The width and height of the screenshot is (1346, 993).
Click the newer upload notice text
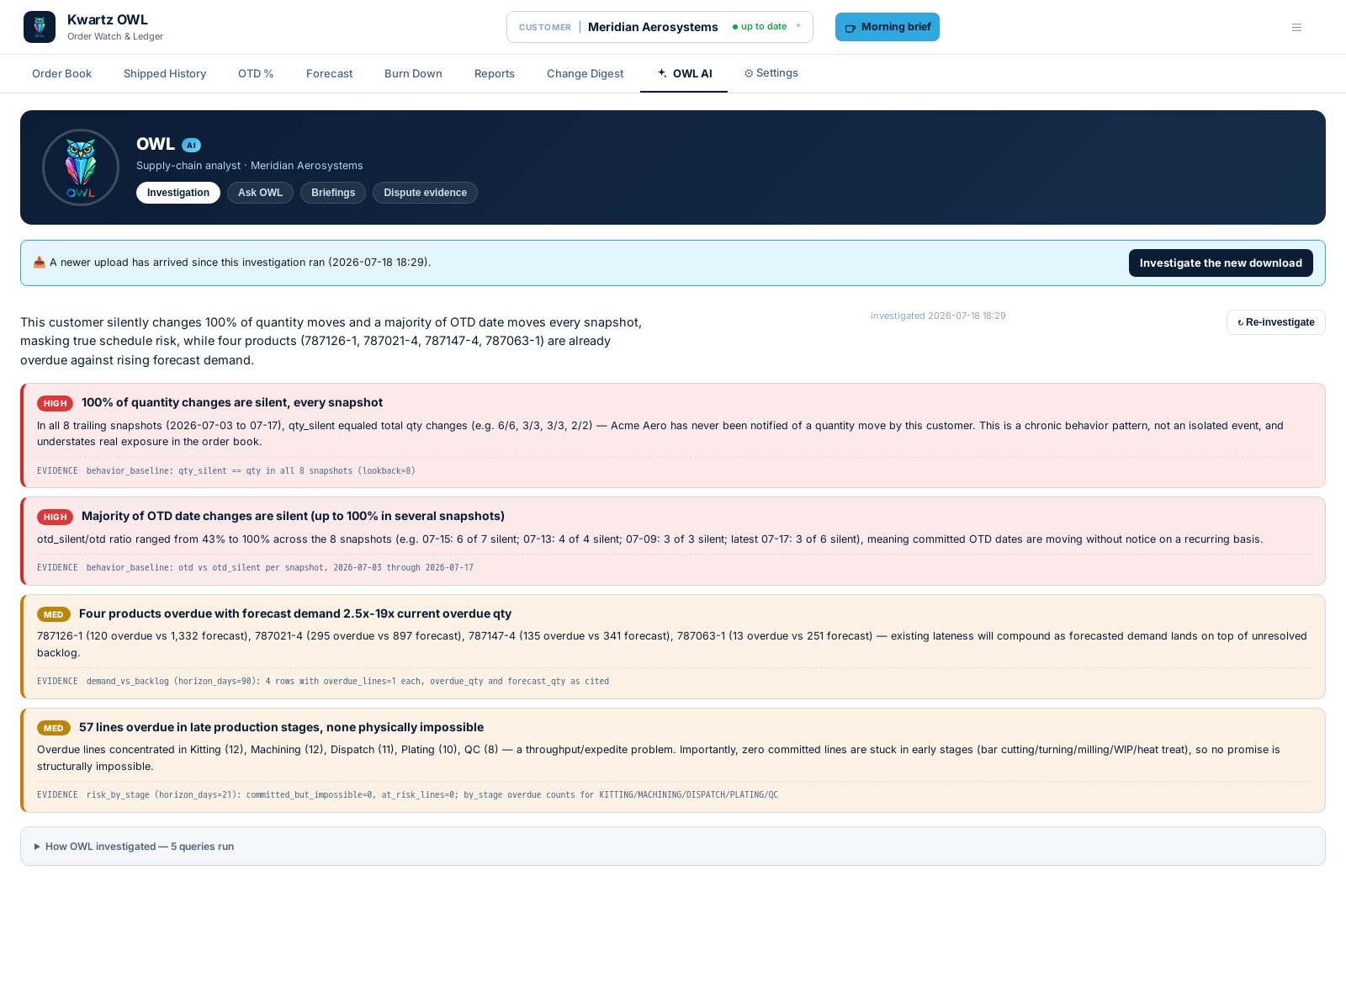[x=240, y=263]
